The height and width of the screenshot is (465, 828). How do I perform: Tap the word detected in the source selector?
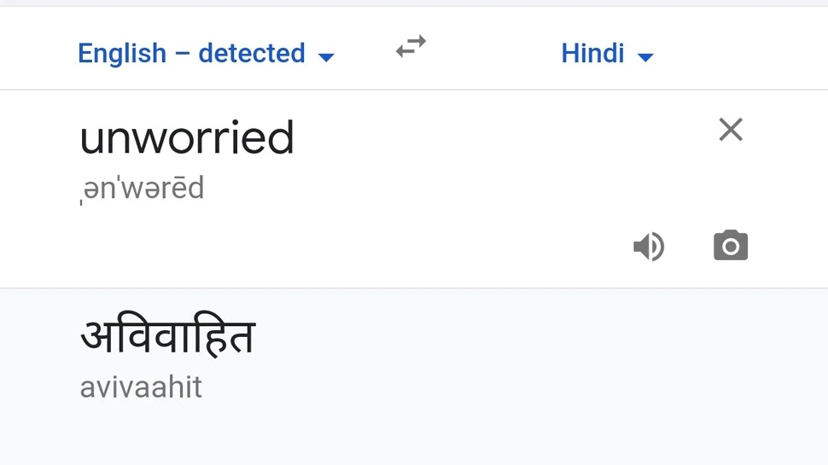(251, 54)
